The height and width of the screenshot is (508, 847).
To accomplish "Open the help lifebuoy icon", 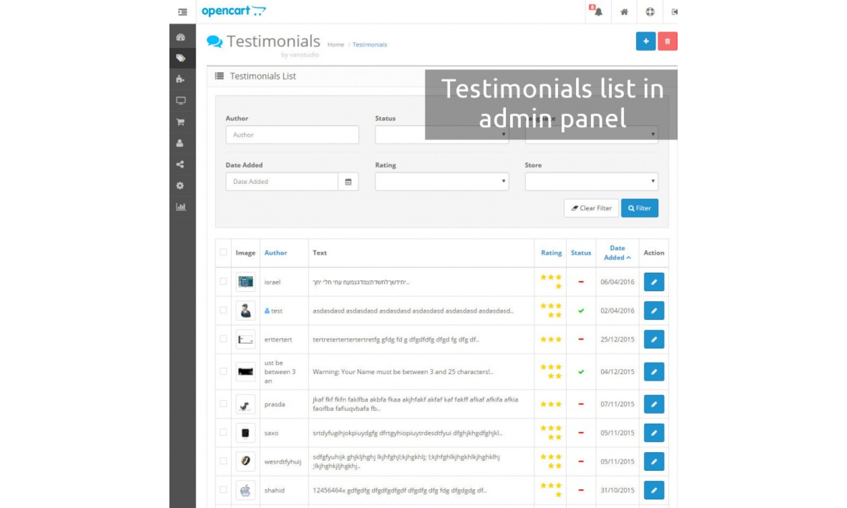I will click(x=650, y=12).
